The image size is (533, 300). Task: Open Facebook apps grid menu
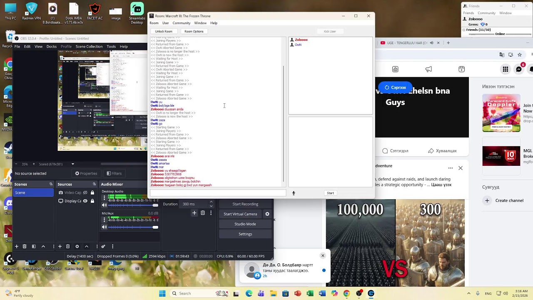pos(505,69)
